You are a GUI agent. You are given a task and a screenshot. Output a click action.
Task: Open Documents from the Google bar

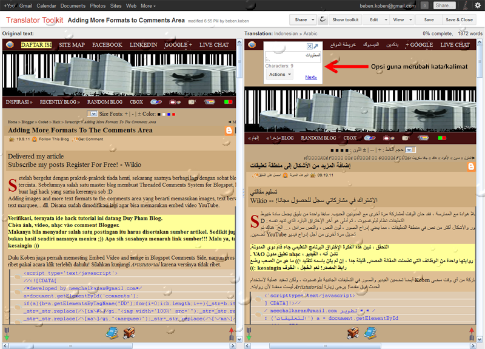pos(73,6)
